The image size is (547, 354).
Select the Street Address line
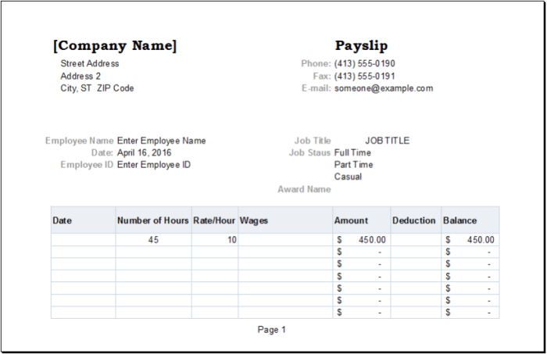(90, 63)
